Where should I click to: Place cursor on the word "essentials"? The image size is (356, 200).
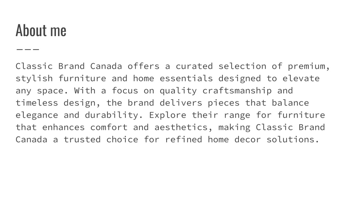[186, 78]
